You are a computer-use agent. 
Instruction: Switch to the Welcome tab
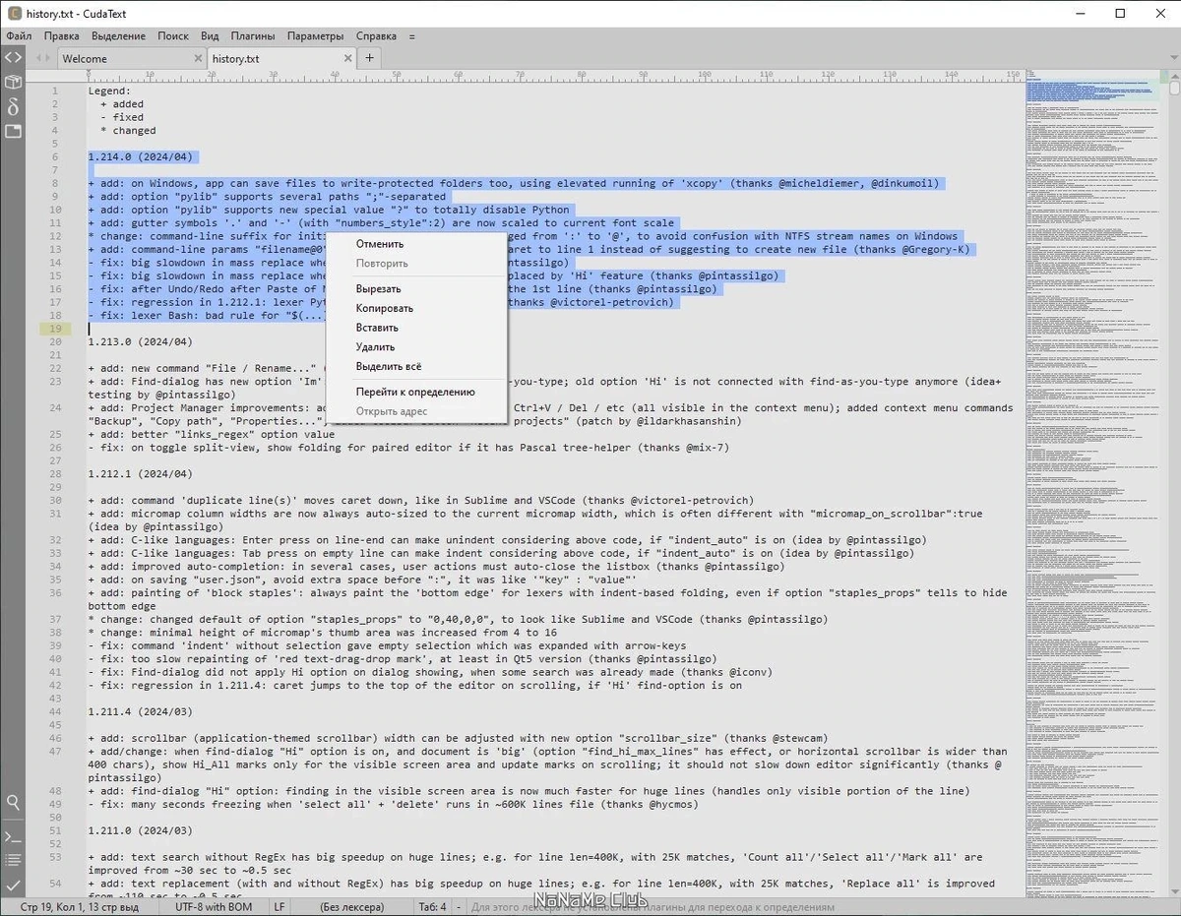click(x=130, y=58)
